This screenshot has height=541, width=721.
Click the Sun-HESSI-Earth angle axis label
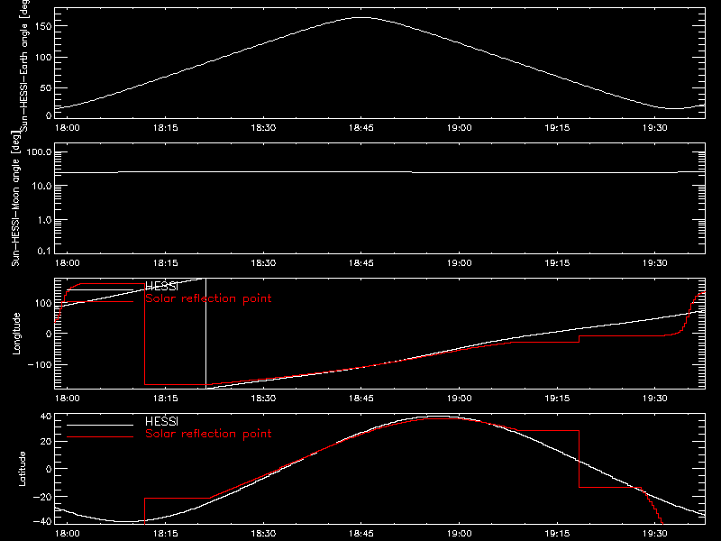pyautogui.click(x=24, y=64)
